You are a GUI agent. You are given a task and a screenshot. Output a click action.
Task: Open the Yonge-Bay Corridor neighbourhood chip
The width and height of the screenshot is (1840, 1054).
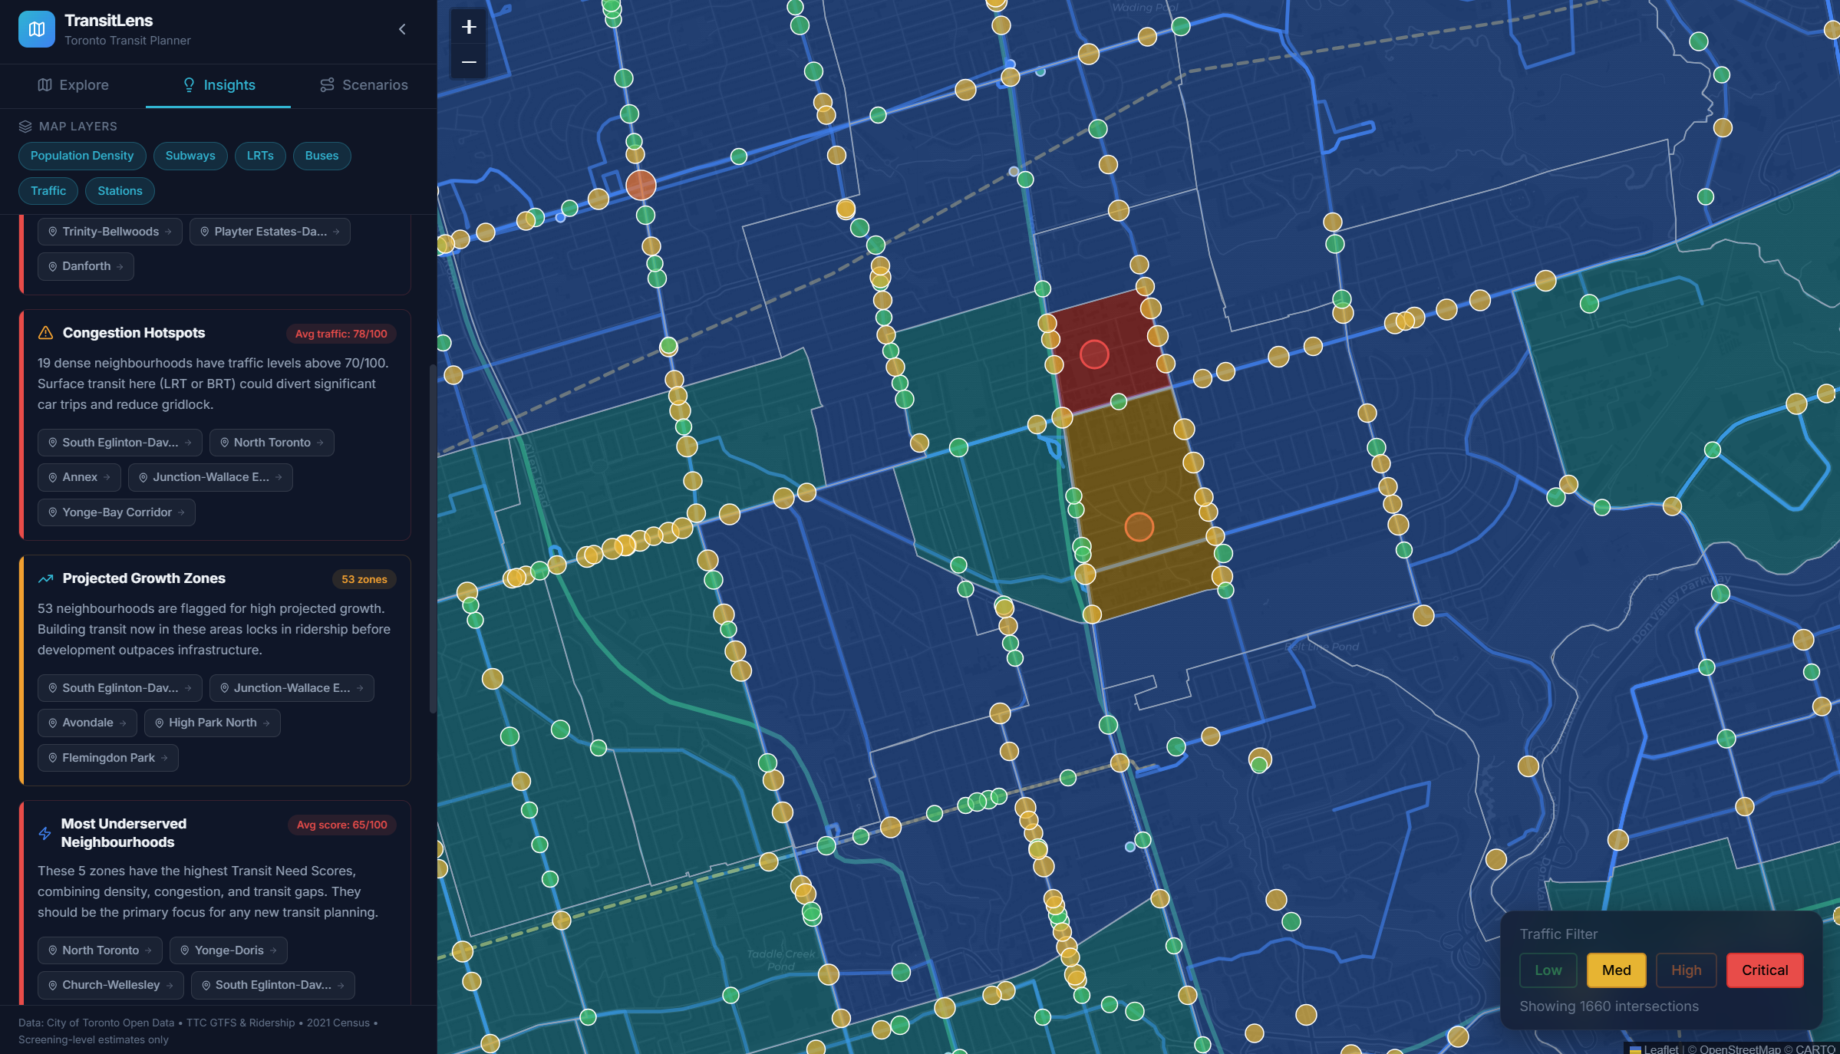click(117, 512)
